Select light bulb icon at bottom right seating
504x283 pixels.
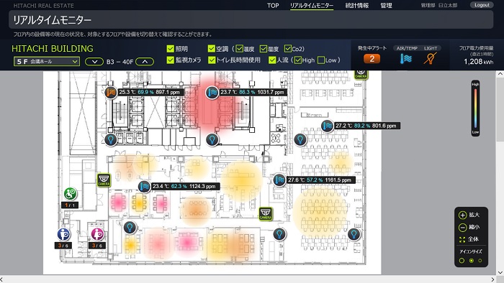(354, 234)
